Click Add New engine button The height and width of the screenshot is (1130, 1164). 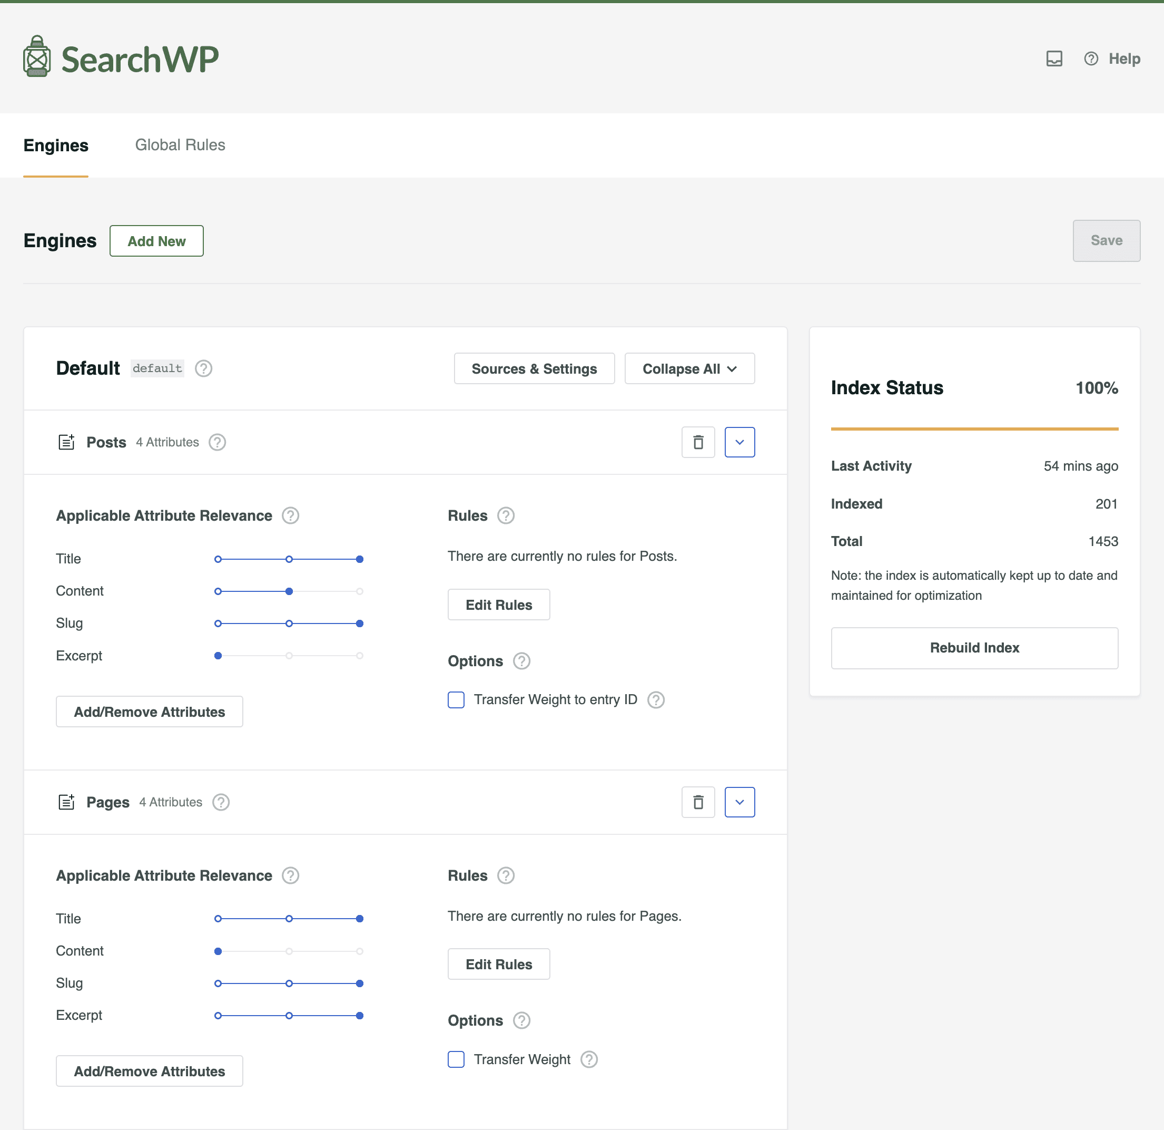[156, 241]
